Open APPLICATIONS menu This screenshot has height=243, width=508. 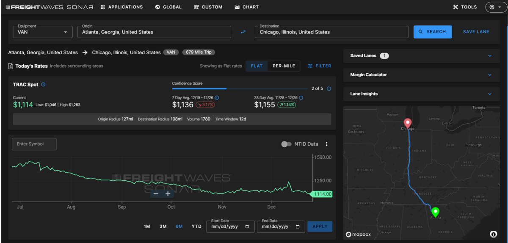coord(122,7)
